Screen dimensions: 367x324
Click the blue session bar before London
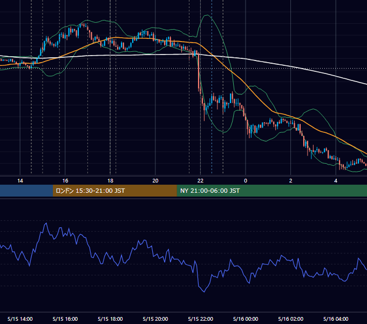[x=26, y=191]
